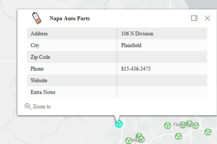The height and width of the screenshot is (144, 217).
Task: Click the Address field label
Action: (x=39, y=34)
